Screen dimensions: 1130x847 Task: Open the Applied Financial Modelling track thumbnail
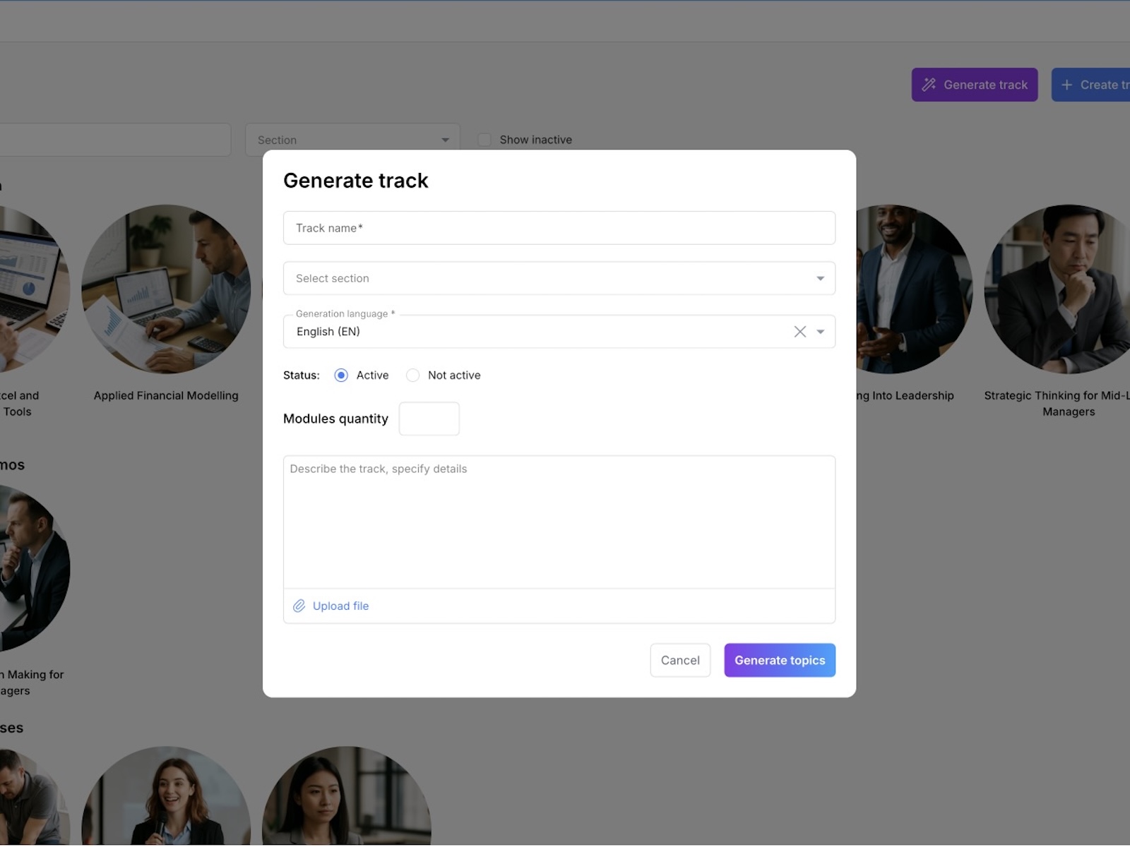click(166, 289)
